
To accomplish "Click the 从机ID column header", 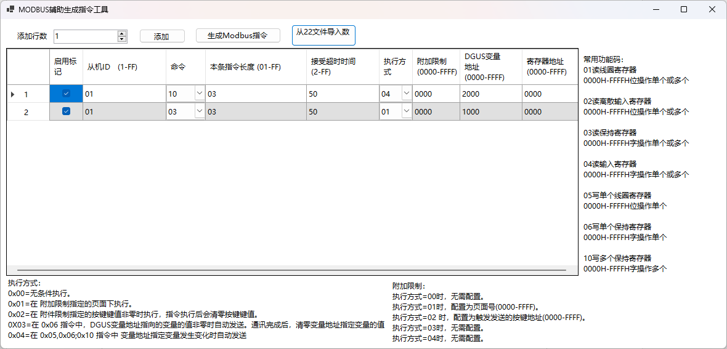I will [x=124, y=66].
